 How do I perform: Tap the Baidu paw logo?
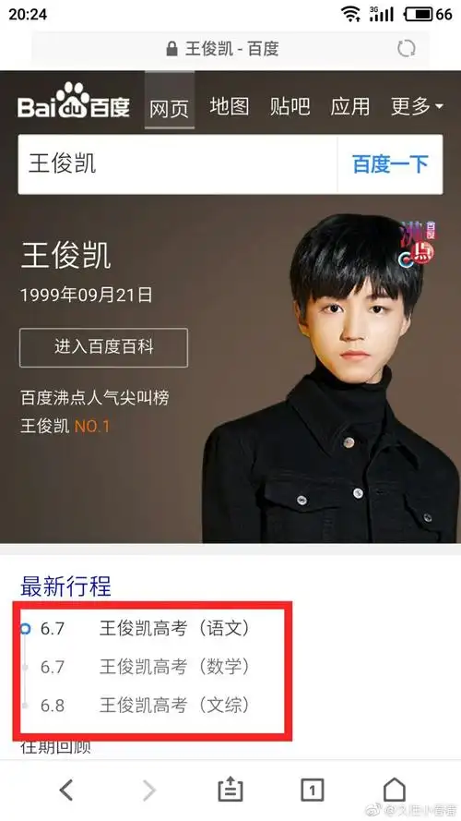pos(74,101)
